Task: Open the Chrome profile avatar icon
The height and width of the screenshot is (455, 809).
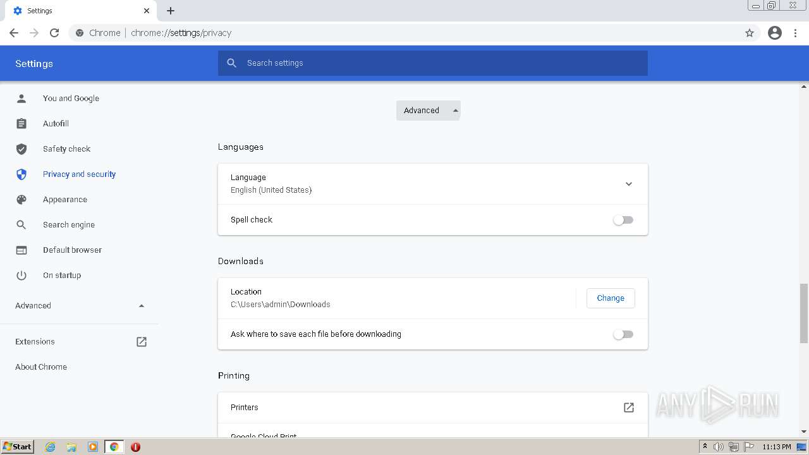Action: coord(775,33)
